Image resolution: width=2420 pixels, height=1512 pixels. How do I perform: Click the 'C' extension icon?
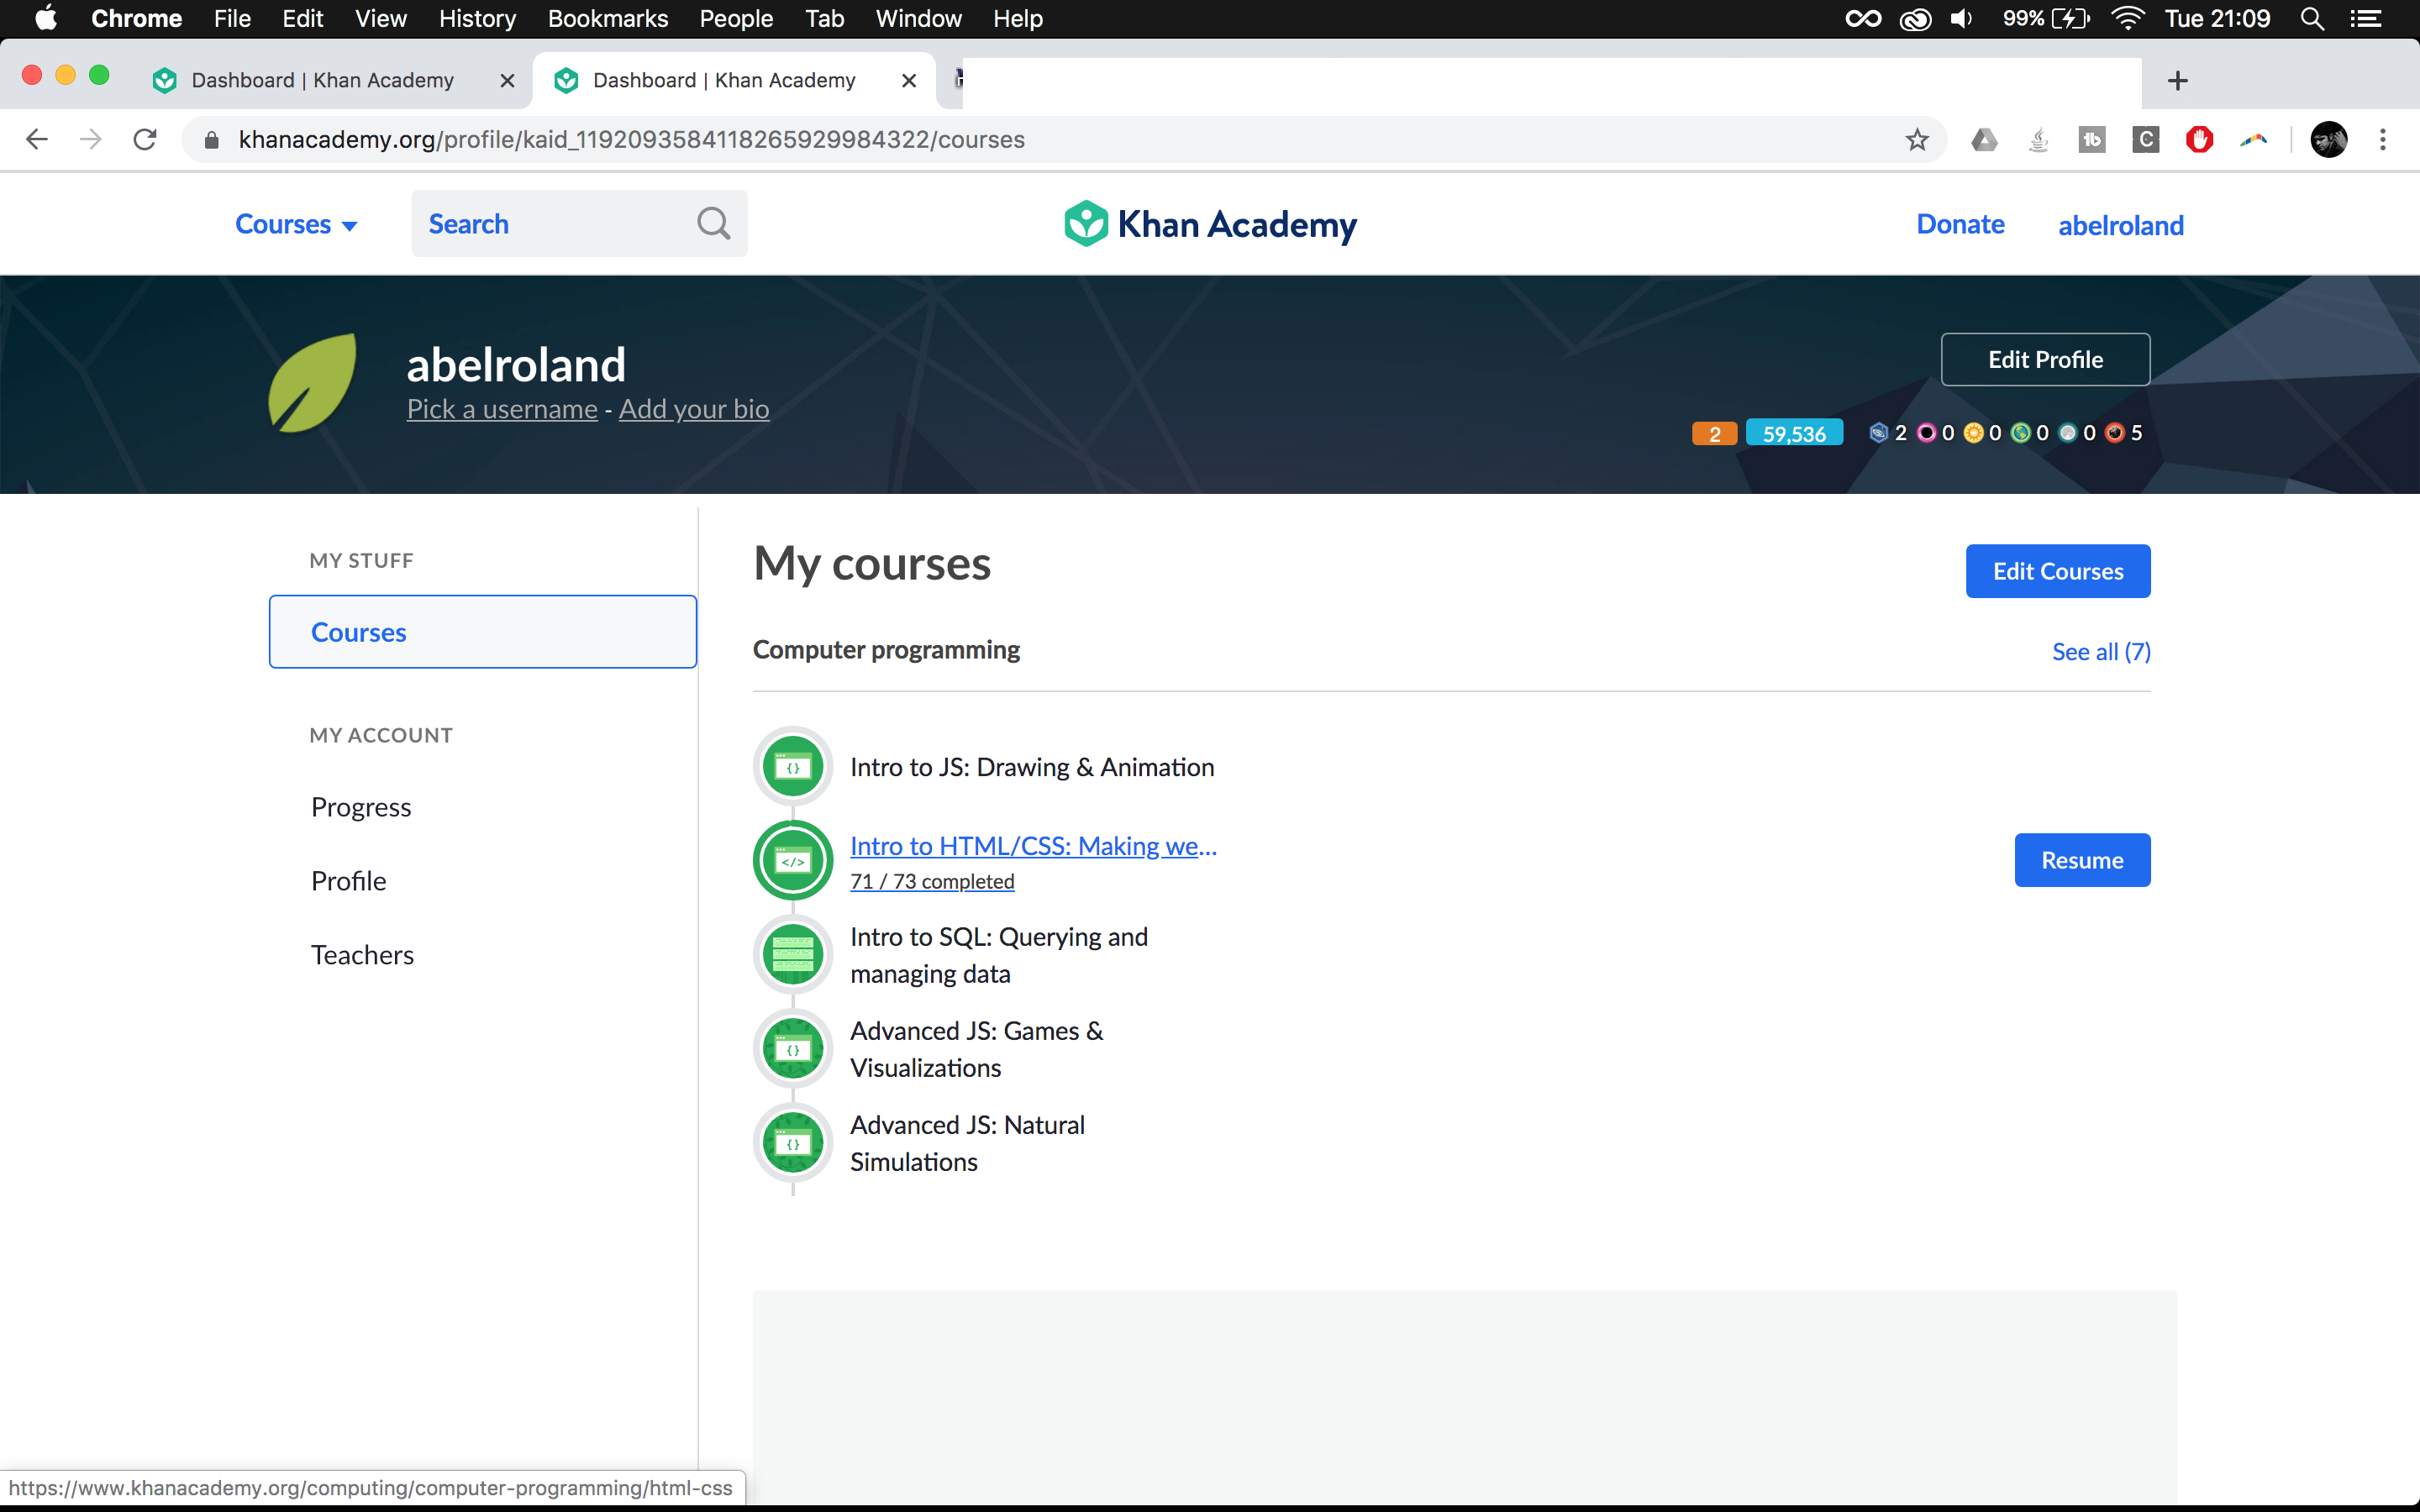(2146, 140)
